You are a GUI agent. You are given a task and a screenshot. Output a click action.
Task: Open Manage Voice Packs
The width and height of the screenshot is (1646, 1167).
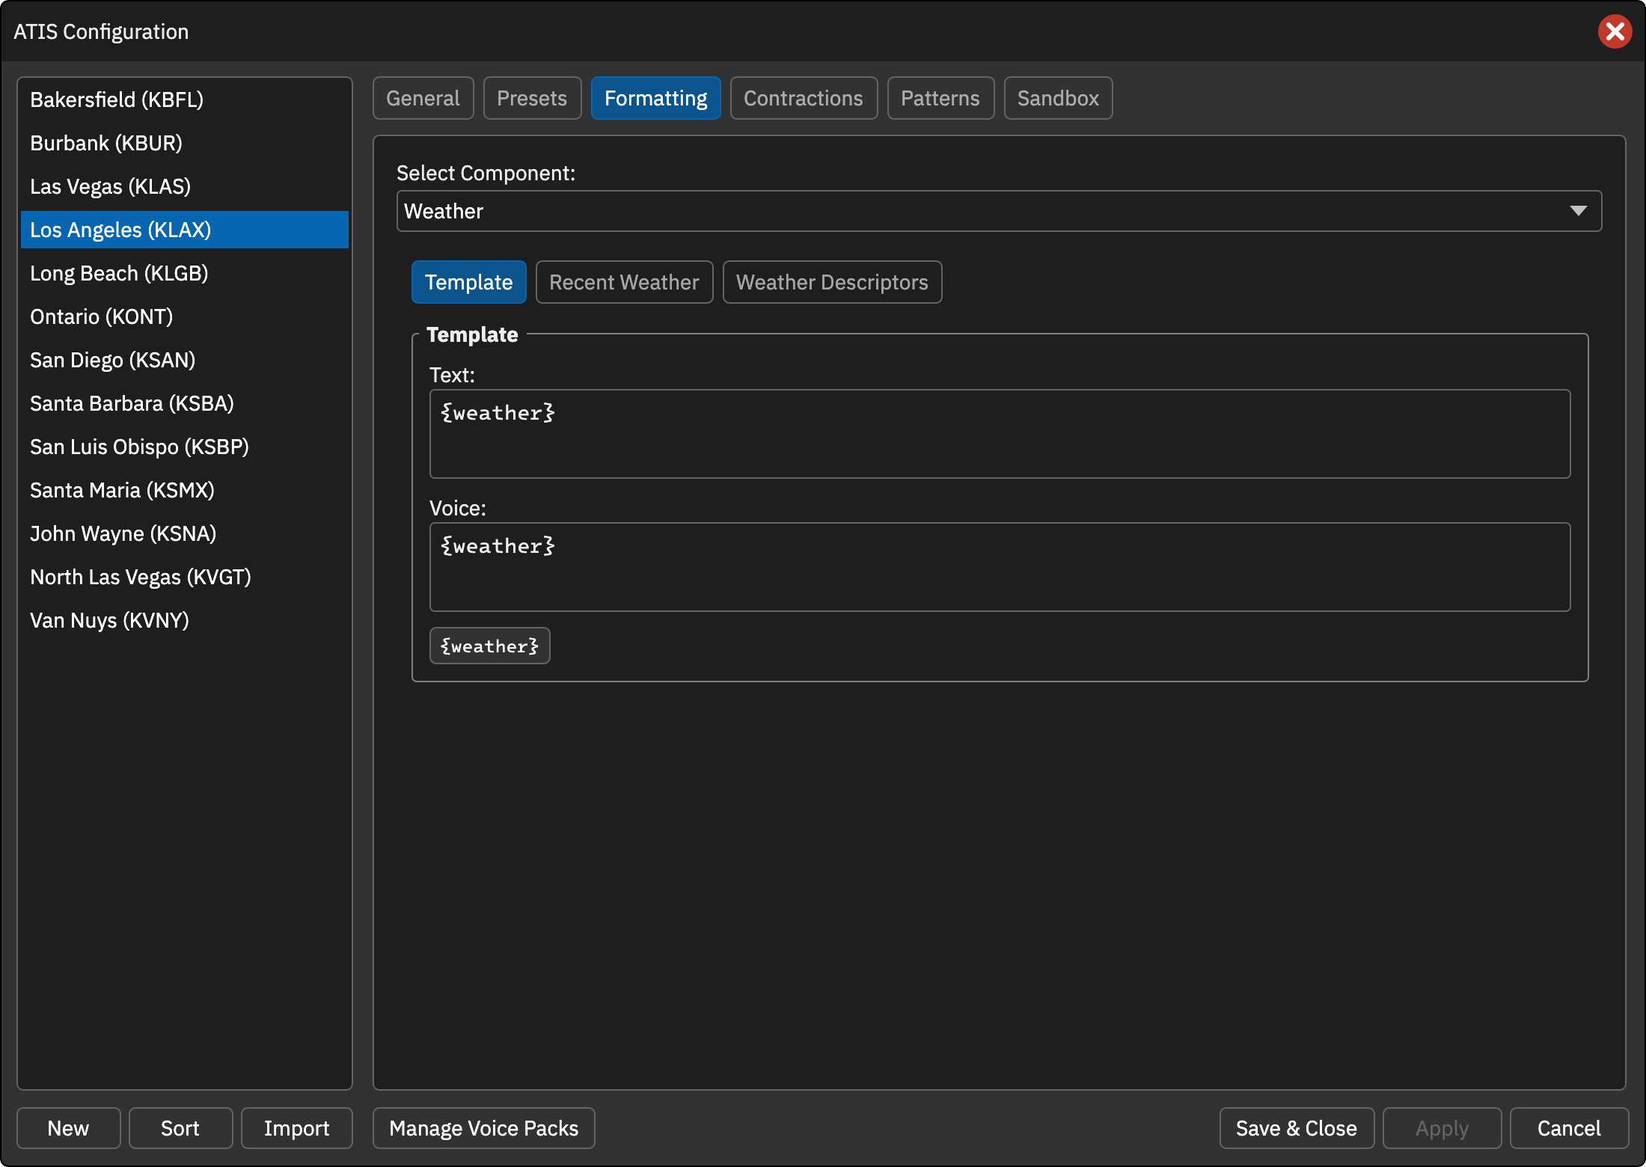(x=484, y=1128)
